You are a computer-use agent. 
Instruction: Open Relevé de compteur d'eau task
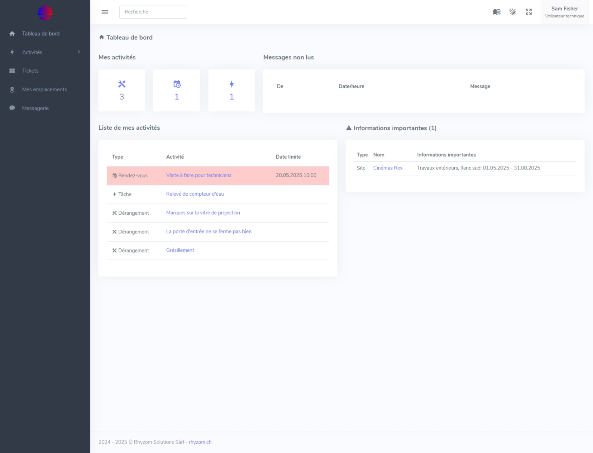click(x=195, y=194)
